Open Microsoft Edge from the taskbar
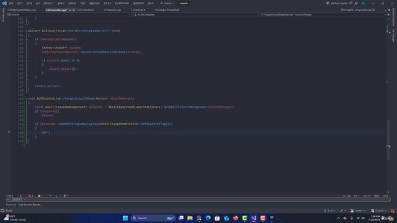The image size is (397, 223). (208, 218)
